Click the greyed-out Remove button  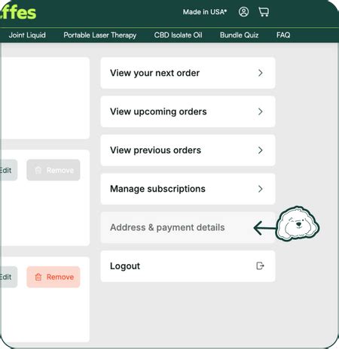[x=53, y=170]
